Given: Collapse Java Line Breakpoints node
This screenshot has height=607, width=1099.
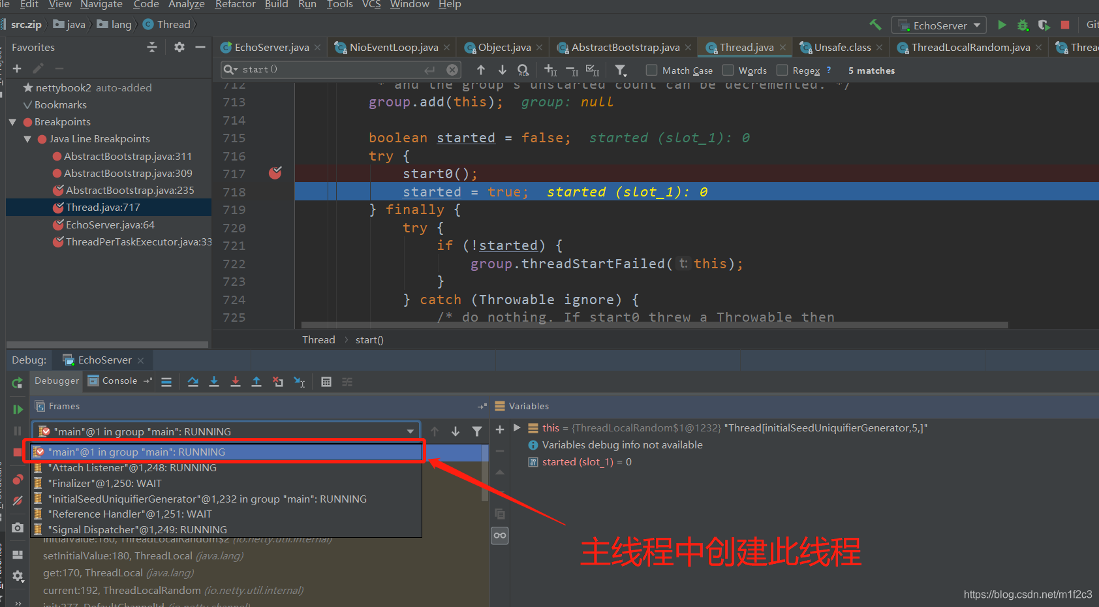Looking at the screenshot, I should click(x=27, y=139).
